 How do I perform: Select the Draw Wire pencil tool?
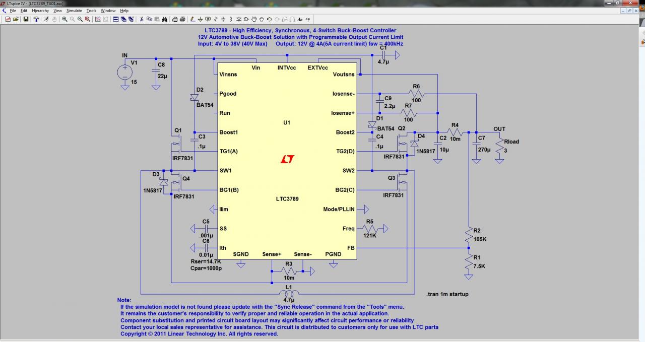(x=192, y=19)
